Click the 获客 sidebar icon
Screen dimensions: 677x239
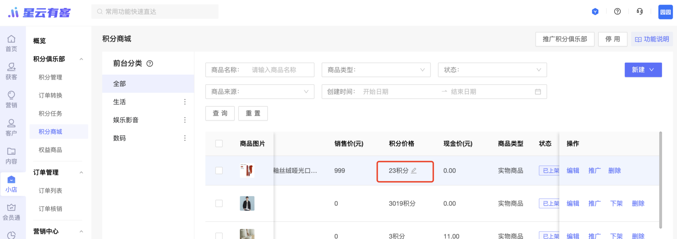click(11, 71)
